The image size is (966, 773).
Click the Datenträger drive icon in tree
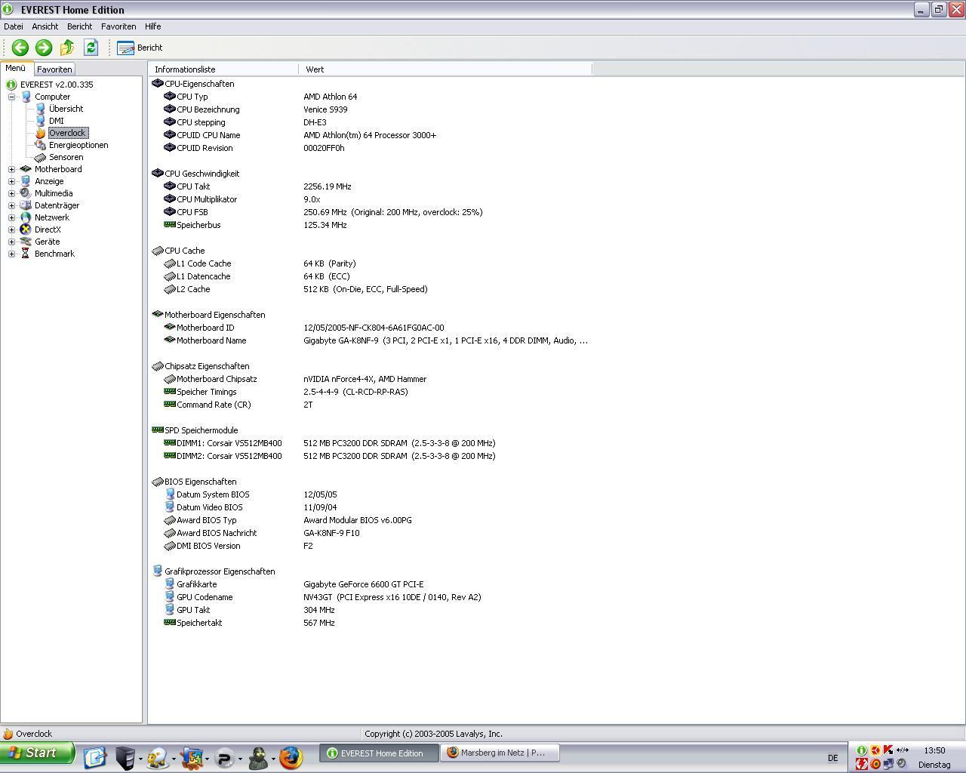pyautogui.click(x=26, y=205)
